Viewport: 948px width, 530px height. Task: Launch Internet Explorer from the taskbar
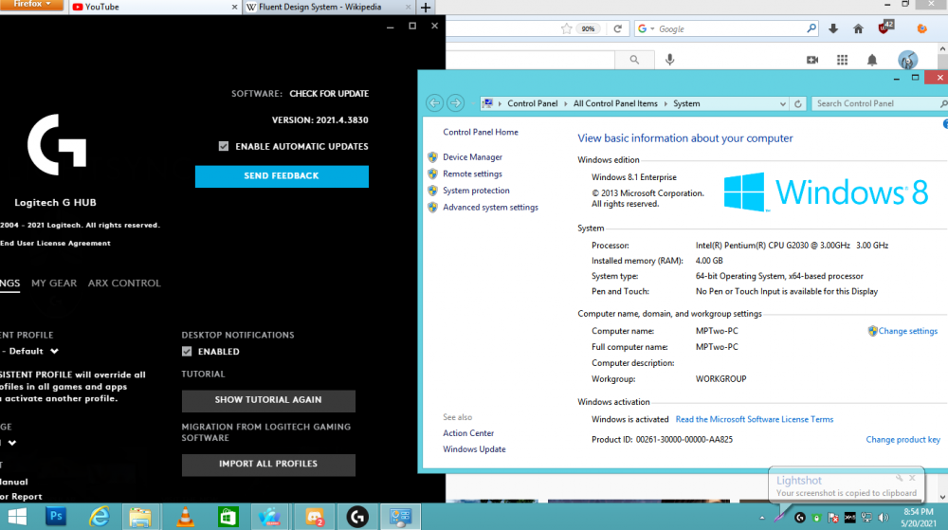tap(100, 517)
